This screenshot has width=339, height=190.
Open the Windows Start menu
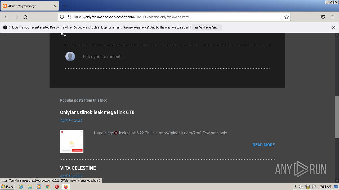click(7, 187)
